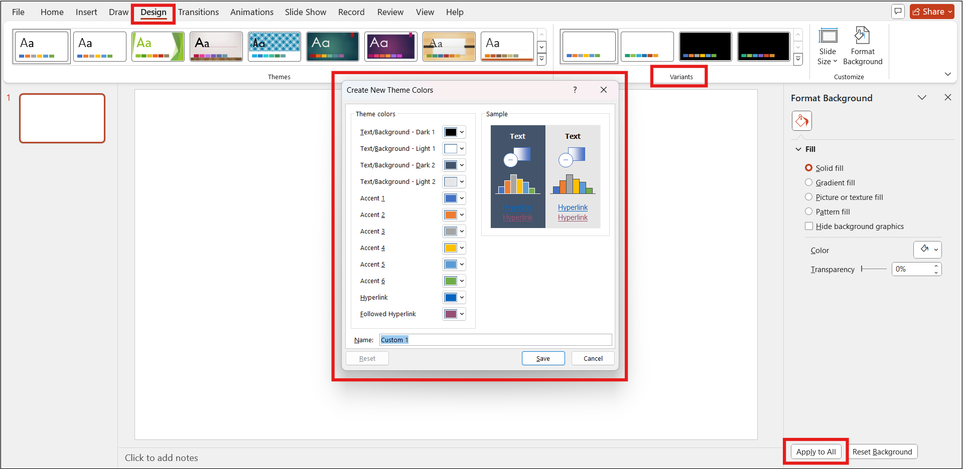Save the custom theme colors
The width and height of the screenshot is (963, 469).
[x=543, y=358]
